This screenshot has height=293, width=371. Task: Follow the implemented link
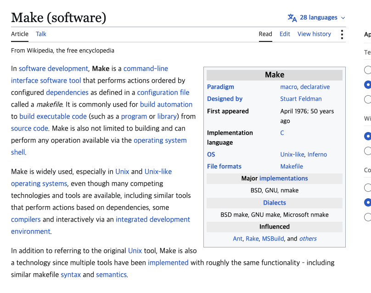coord(168,263)
